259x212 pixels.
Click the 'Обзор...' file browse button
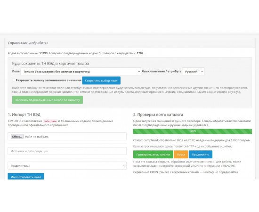[17, 137]
